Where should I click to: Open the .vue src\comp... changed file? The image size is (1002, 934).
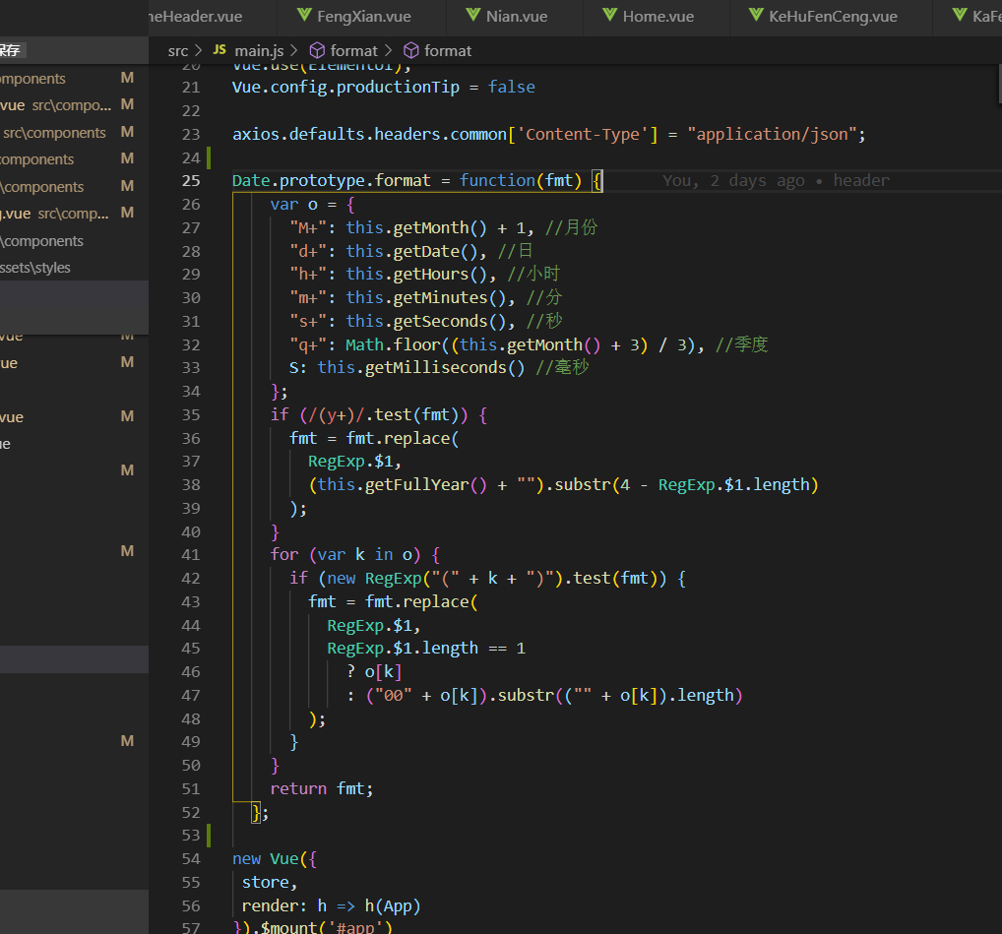pyautogui.click(x=74, y=214)
